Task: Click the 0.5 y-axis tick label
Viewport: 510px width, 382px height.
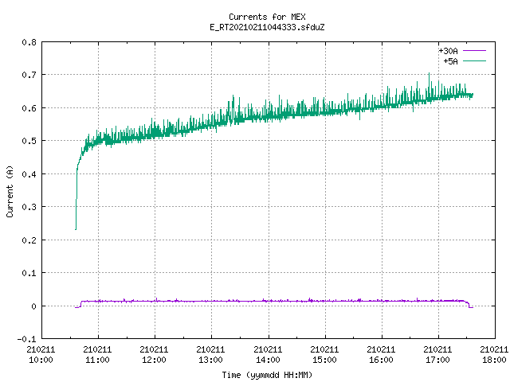Action: click(29, 141)
